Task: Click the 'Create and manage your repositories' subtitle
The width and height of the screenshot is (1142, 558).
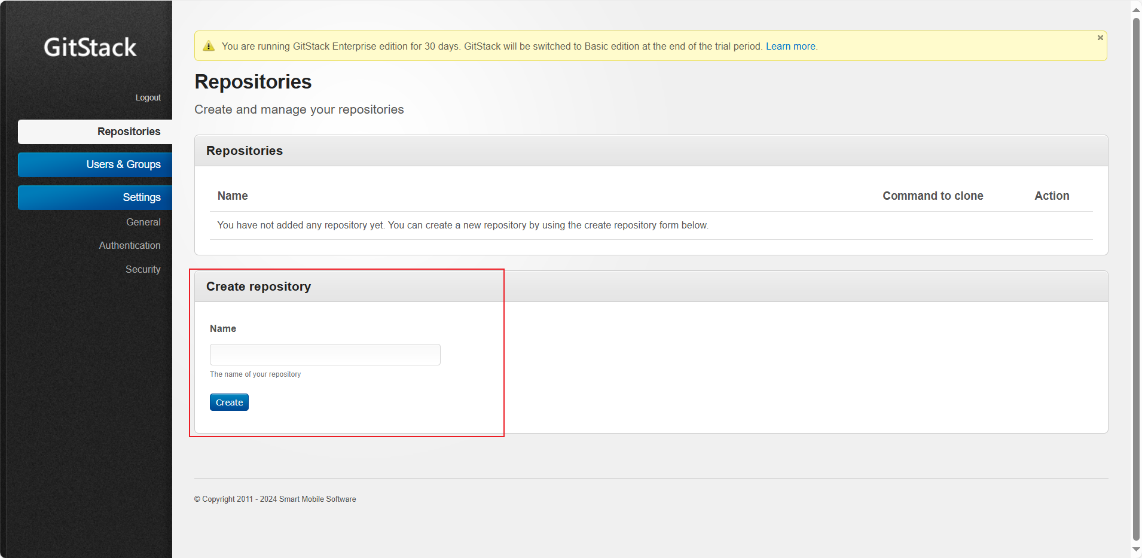Action: click(299, 109)
